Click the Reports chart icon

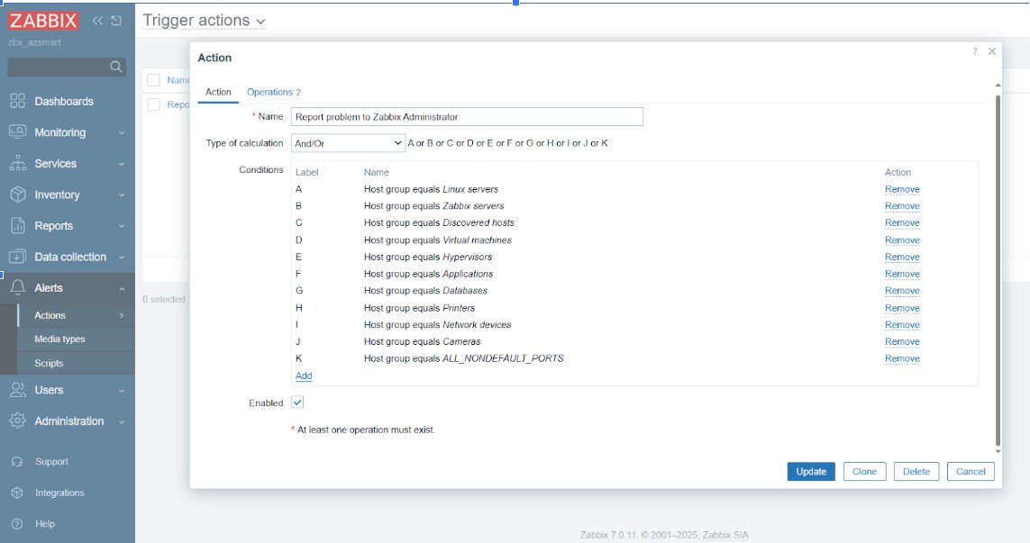coord(17,226)
